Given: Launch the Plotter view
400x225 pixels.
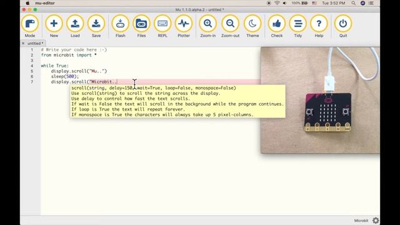Looking at the screenshot, I should pos(184,26).
